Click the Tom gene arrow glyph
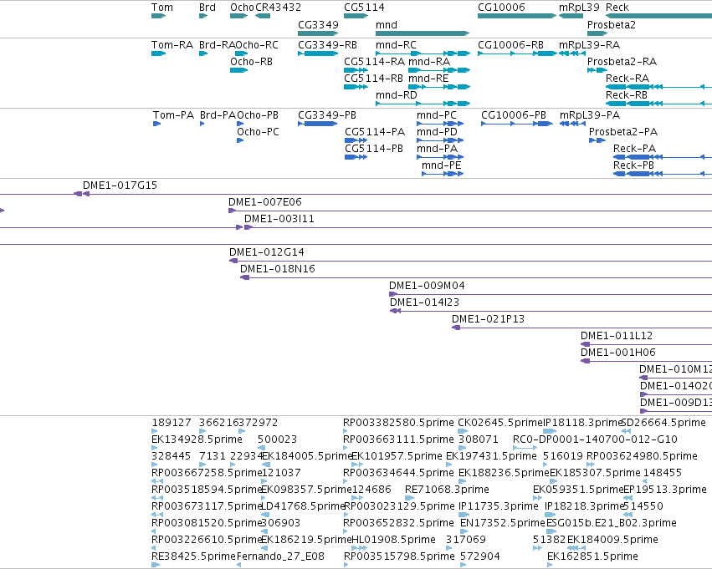 (x=158, y=16)
